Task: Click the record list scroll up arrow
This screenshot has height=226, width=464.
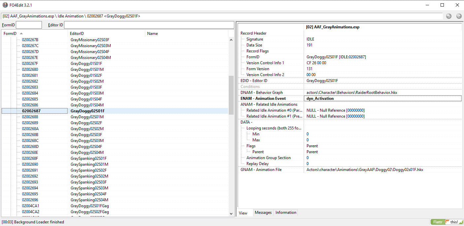Action: coord(231,40)
